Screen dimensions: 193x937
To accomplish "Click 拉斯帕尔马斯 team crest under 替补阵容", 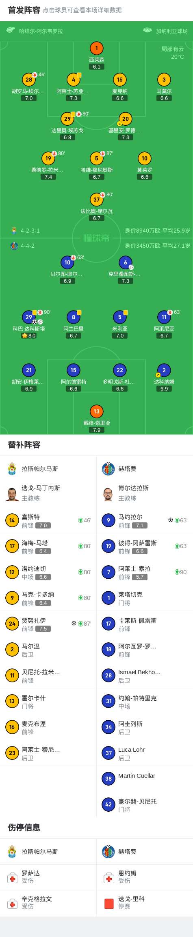I will tap(12, 469).
